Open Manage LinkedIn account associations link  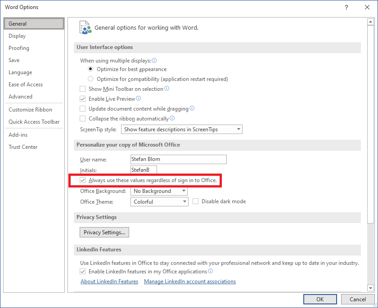190,281
